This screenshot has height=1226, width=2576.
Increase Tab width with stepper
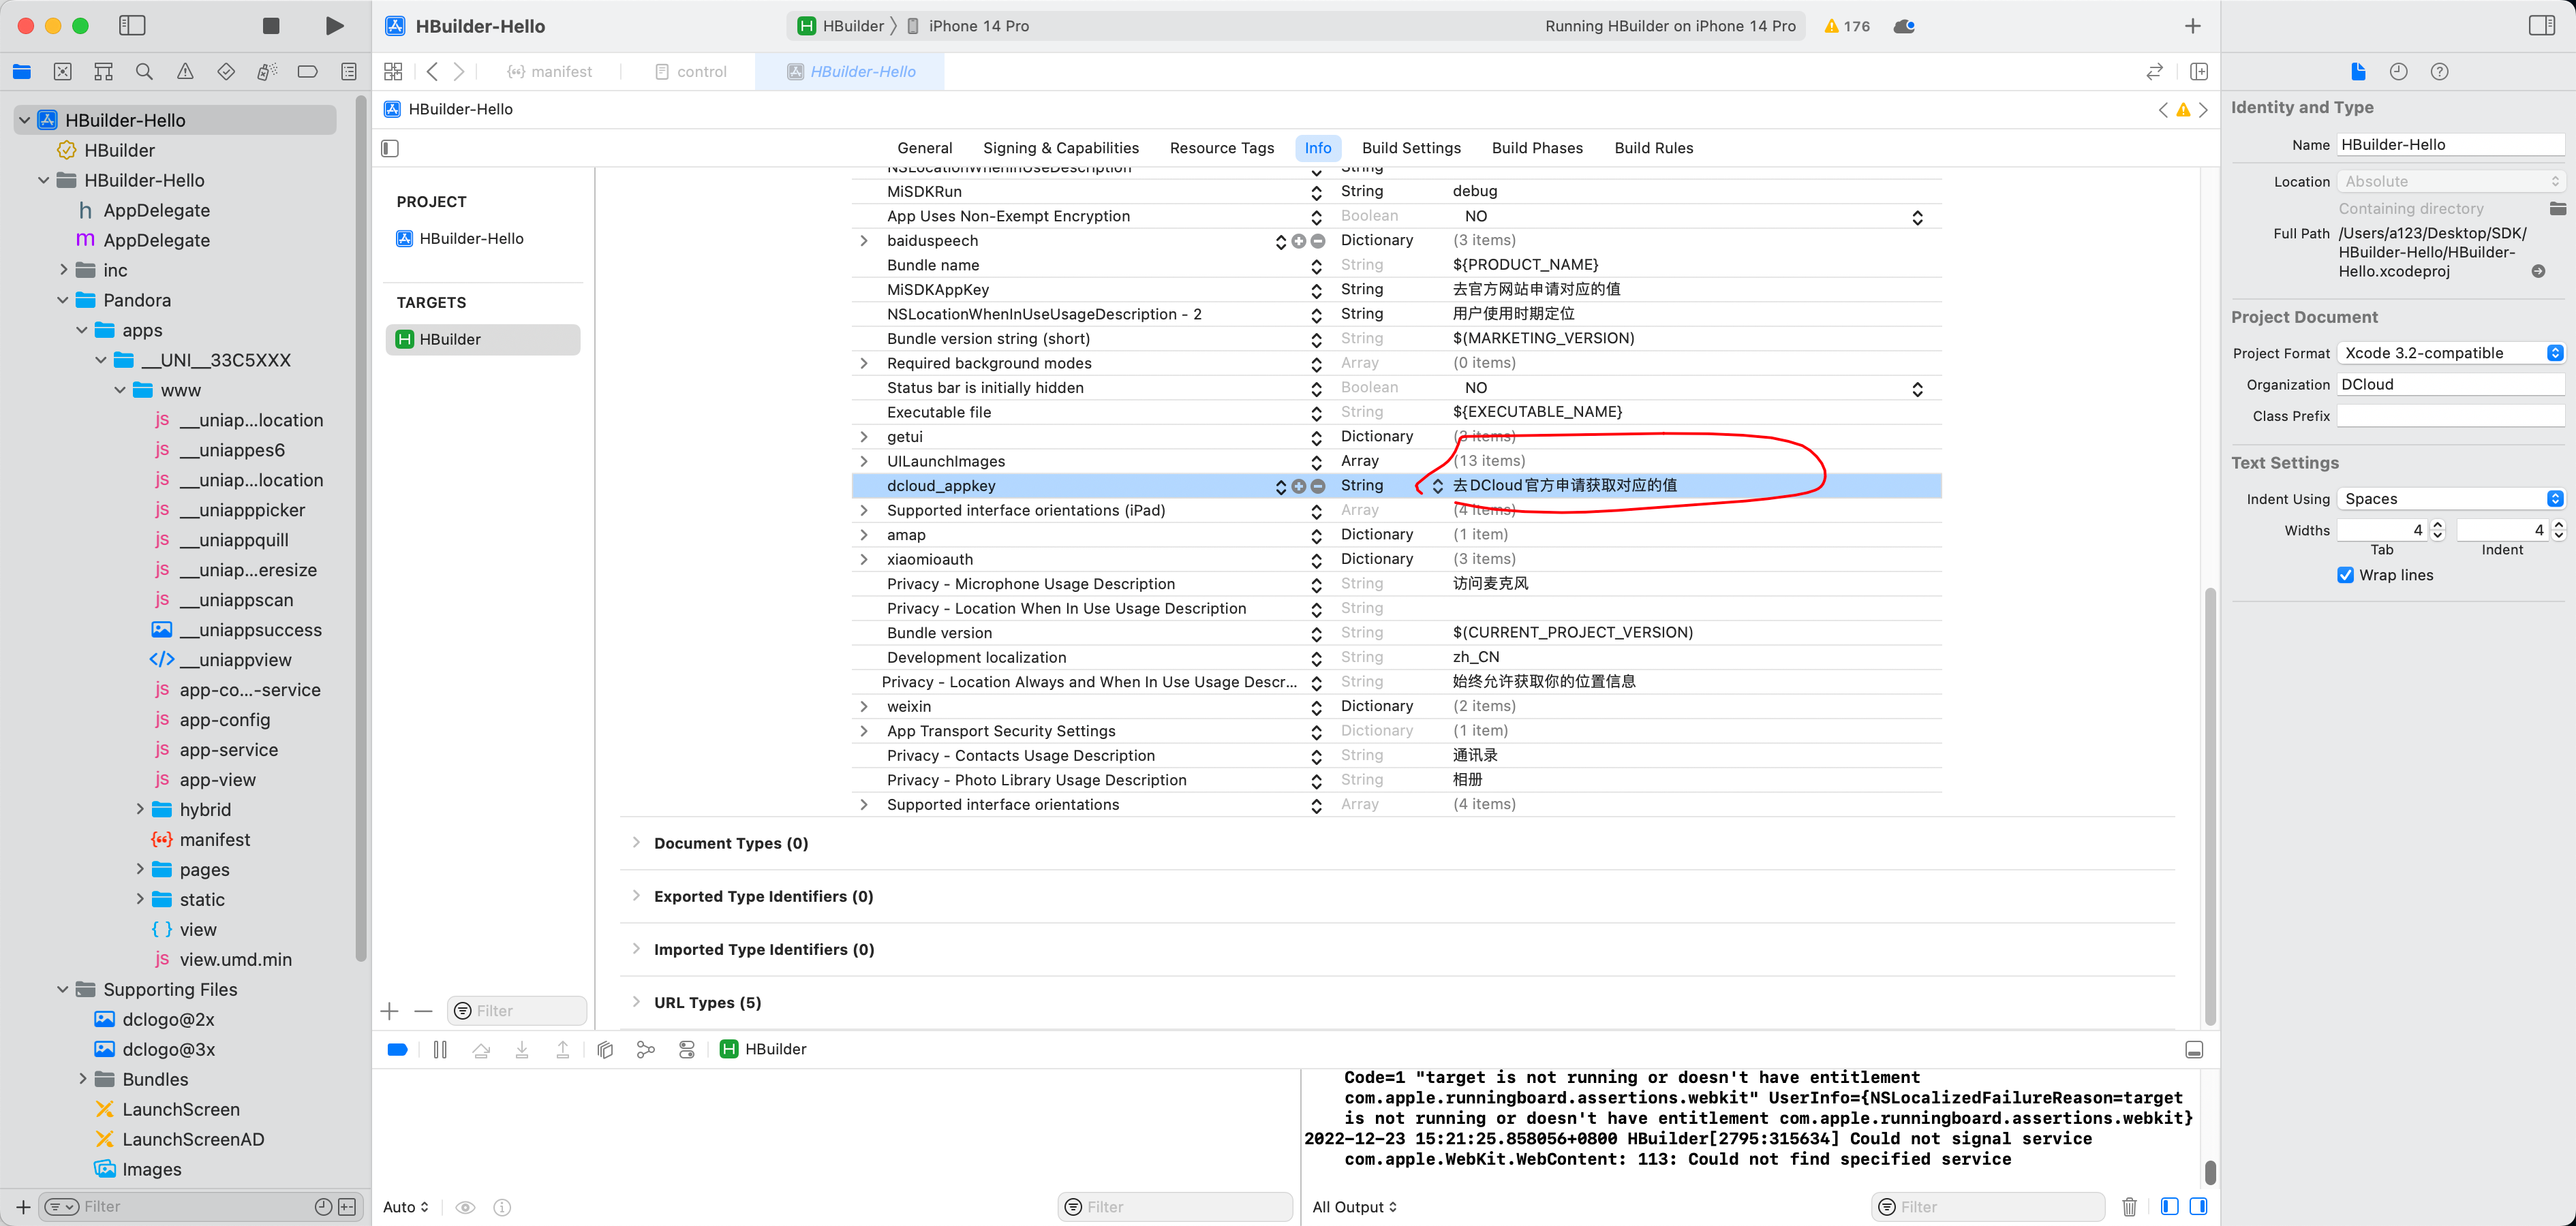(2437, 526)
